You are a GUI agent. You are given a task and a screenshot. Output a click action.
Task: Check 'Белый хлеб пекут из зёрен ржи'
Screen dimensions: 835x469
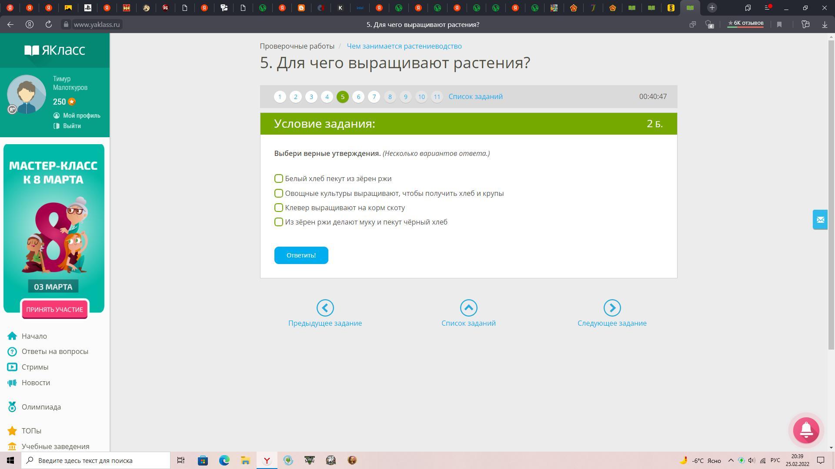[279, 178]
